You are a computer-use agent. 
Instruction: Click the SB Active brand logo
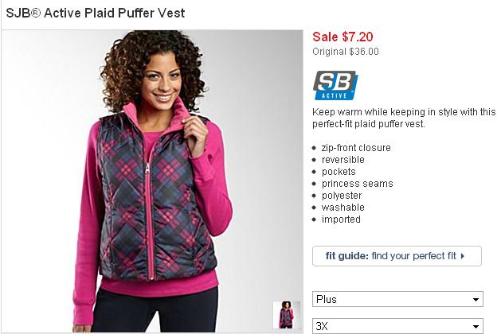(335, 85)
